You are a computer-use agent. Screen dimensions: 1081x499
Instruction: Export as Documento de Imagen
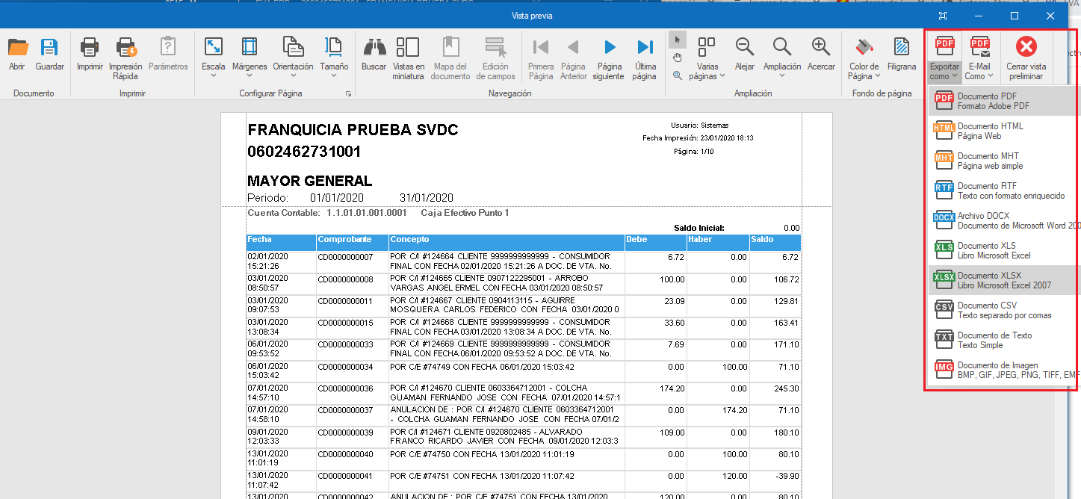click(x=1003, y=370)
